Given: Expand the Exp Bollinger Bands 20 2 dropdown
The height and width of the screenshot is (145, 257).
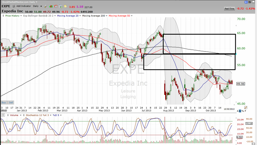Looking at the screenshot, I should 55,16.
